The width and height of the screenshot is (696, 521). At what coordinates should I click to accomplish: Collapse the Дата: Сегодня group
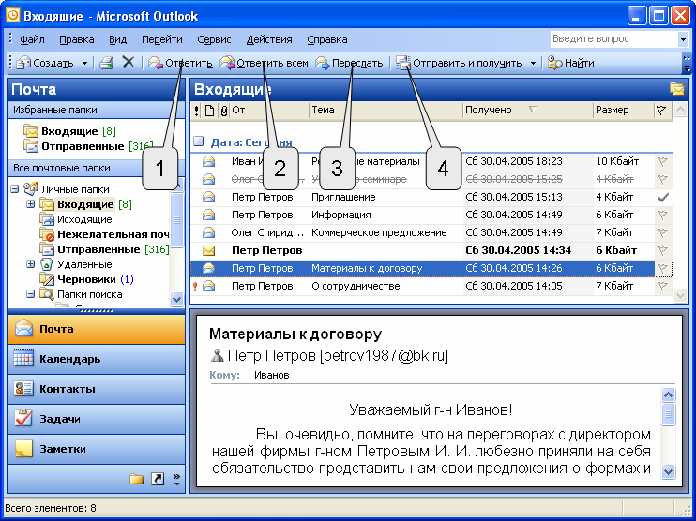[199, 141]
